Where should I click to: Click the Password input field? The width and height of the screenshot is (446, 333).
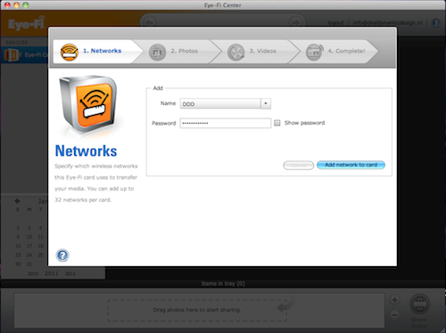click(x=226, y=123)
